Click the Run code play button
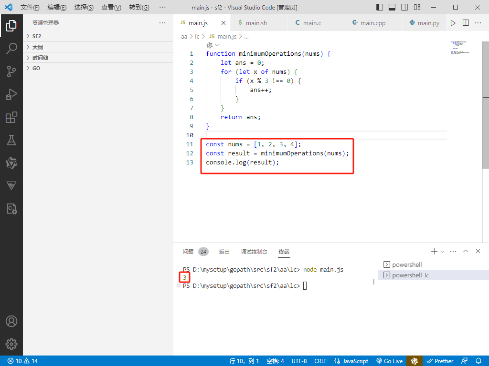Viewport: 489px width, 366px height. (453, 23)
